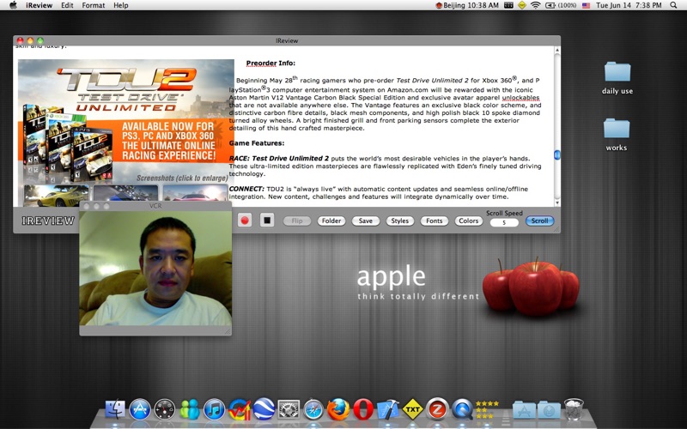The image size is (687, 429).
Task: Open Xcode from the dock
Action: point(388,409)
